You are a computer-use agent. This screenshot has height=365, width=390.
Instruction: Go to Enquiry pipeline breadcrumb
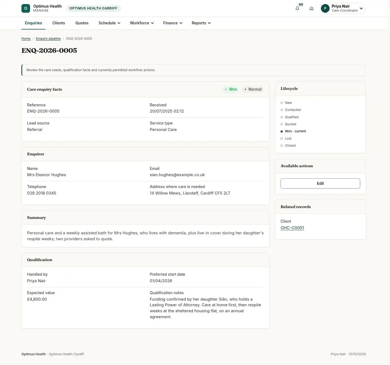pos(48,39)
